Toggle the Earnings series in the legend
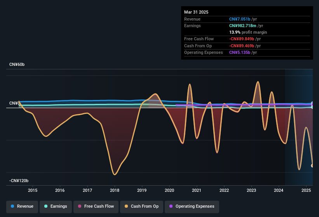 56,207
